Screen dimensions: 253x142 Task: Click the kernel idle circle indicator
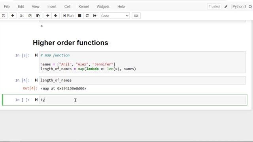pos(250,7)
